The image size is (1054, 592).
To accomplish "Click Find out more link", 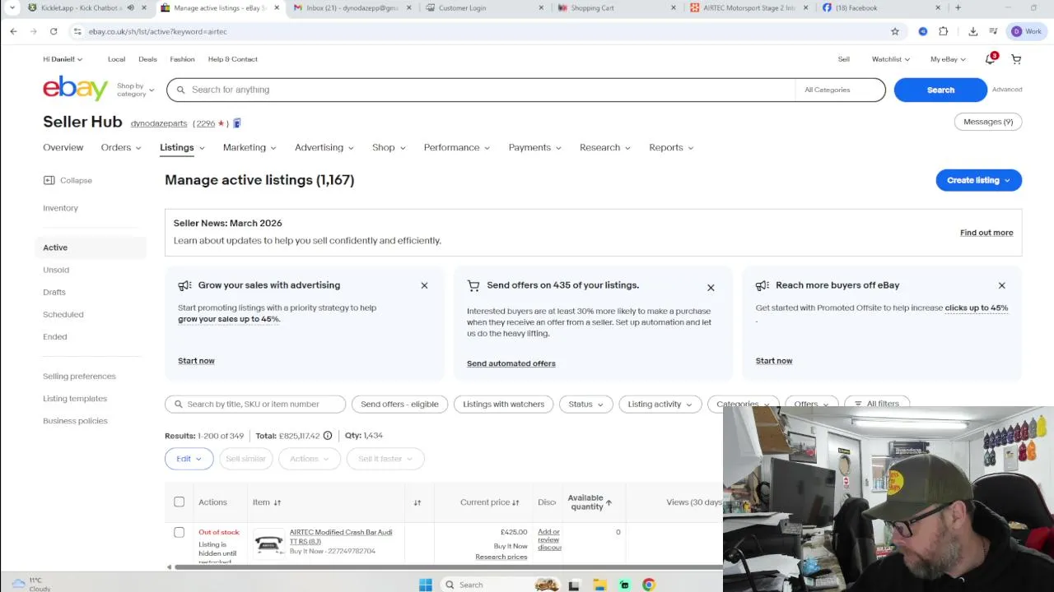I will pos(986,233).
